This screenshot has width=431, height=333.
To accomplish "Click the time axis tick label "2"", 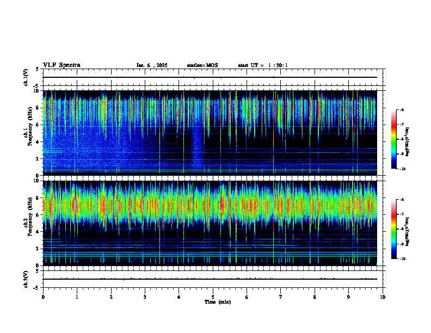I will [111, 297].
